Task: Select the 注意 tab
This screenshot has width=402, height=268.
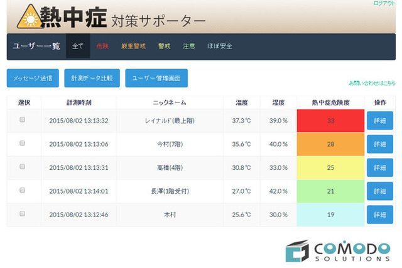Action: (x=189, y=46)
